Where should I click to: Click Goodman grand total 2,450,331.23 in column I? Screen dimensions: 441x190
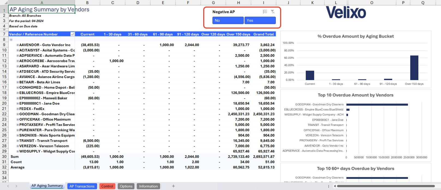(x=263, y=114)
